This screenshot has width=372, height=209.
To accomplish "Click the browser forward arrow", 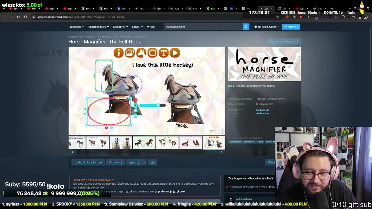I will 11,17.
